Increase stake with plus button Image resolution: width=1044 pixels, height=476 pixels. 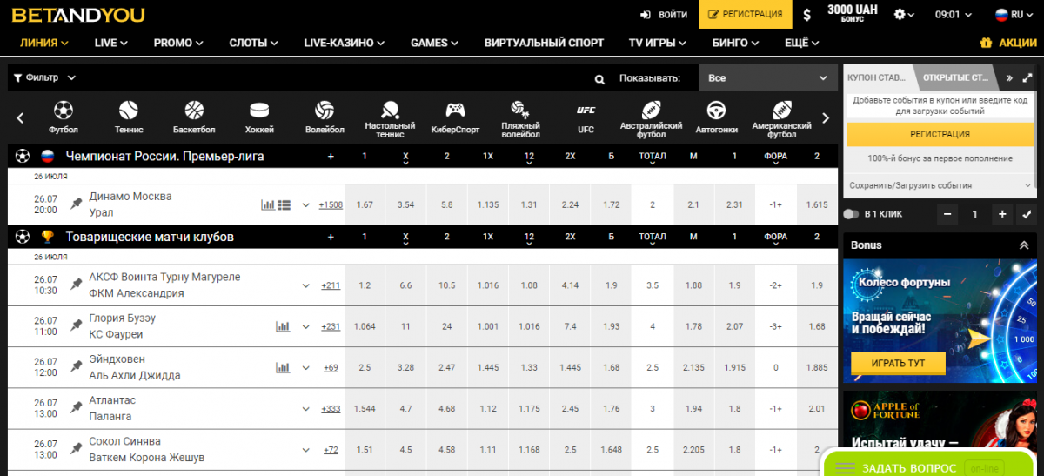(x=1002, y=214)
